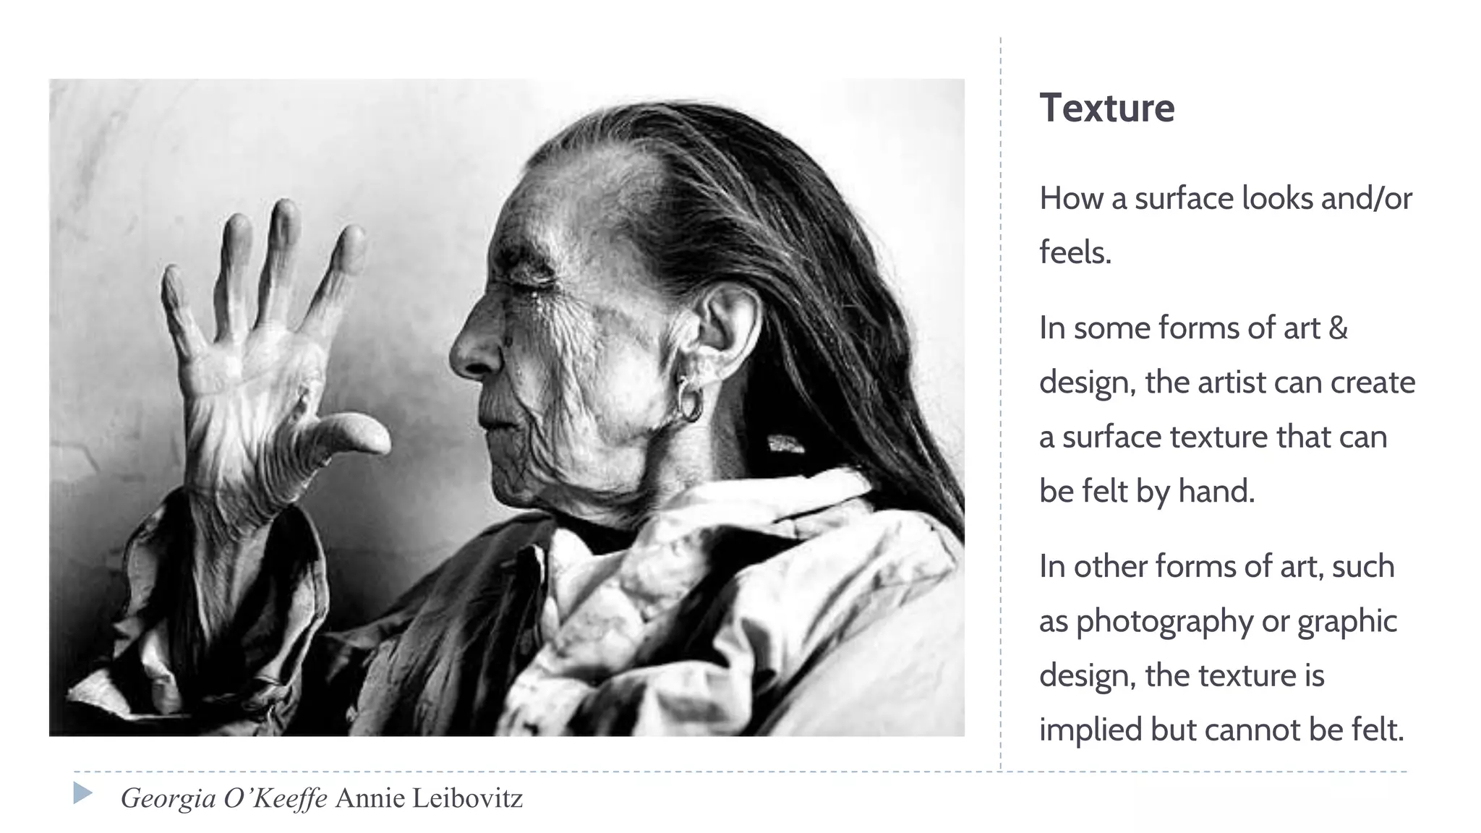Select the black-and-white portrait photograph
This screenshot has width=1481, height=833.
[x=507, y=408]
